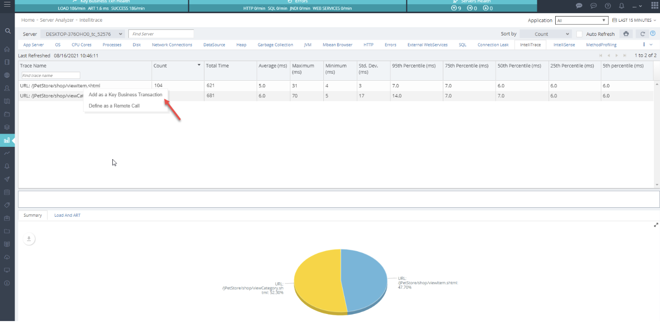Open the paper plane sidebar icon
This screenshot has width=660, height=322.
7,179
